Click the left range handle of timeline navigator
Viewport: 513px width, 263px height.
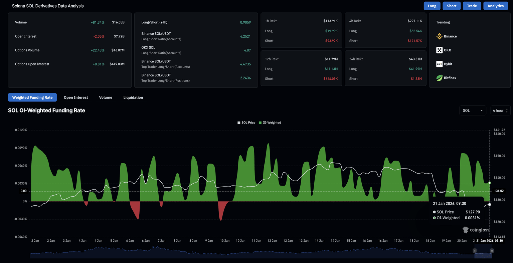475,250
